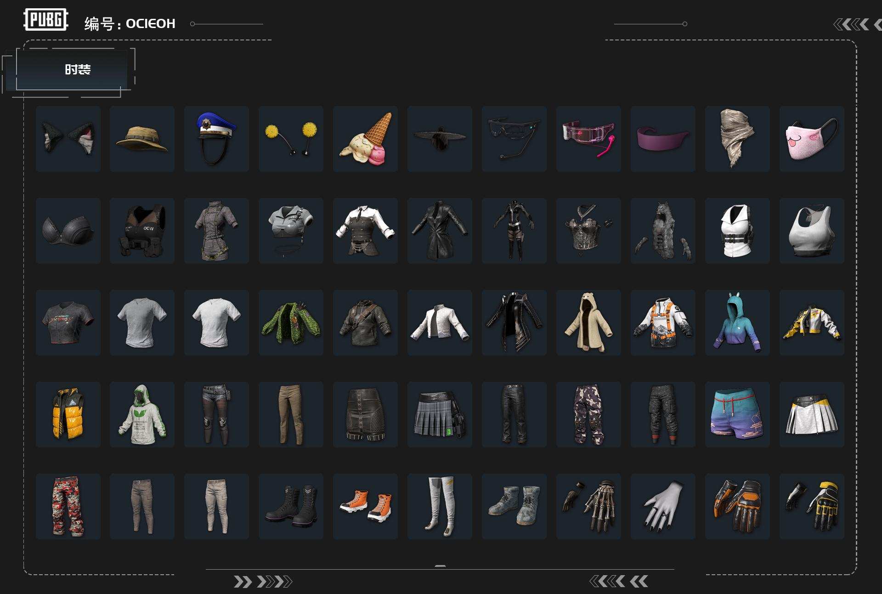882x594 pixels.
Task: Pick the dark jeans with knee pads
Action: click(216, 414)
